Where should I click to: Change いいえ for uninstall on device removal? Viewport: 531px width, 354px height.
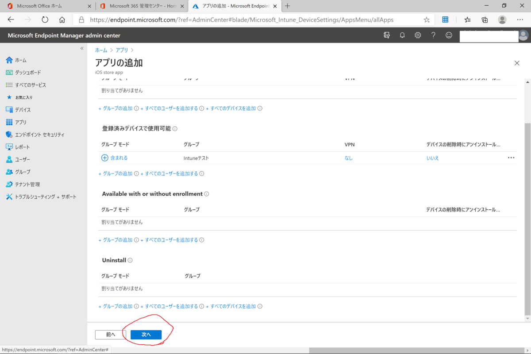433,158
